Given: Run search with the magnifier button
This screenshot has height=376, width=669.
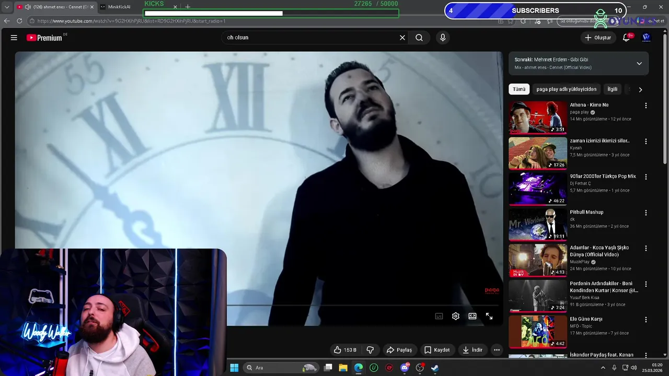Looking at the screenshot, I should pyautogui.click(x=419, y=38).
